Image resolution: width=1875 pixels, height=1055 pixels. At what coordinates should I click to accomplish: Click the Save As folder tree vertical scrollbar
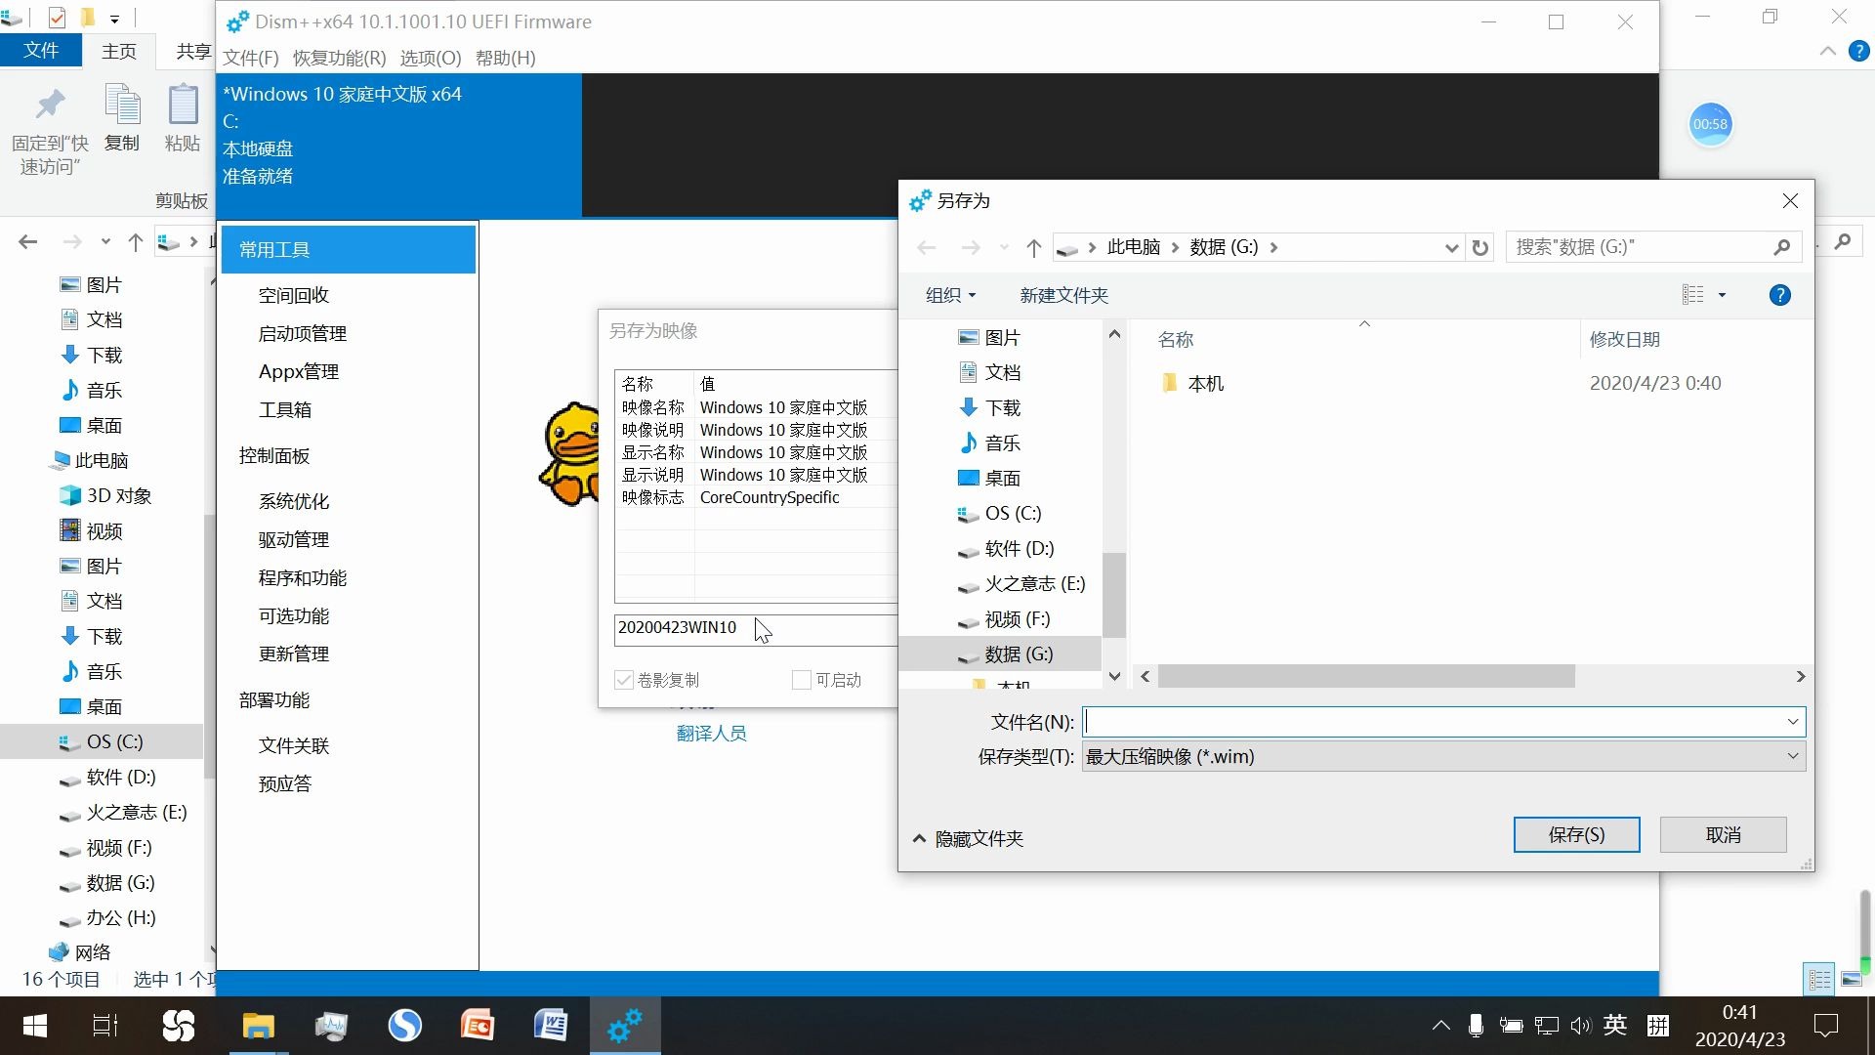point(1114,594)
